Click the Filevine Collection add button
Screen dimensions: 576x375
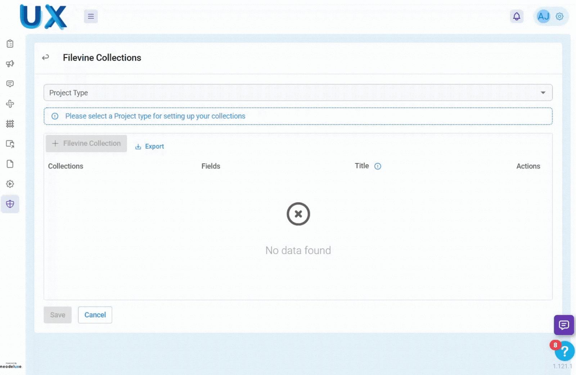[86, 143]
